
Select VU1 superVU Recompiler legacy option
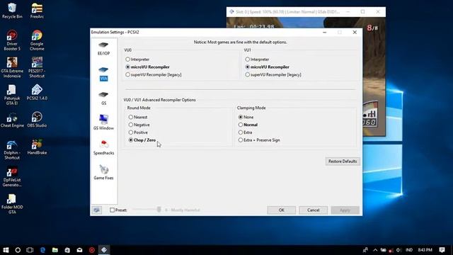coord(273,74)
